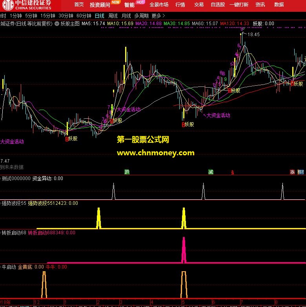Click the B妖股 signal near February

tap(116, 121)
